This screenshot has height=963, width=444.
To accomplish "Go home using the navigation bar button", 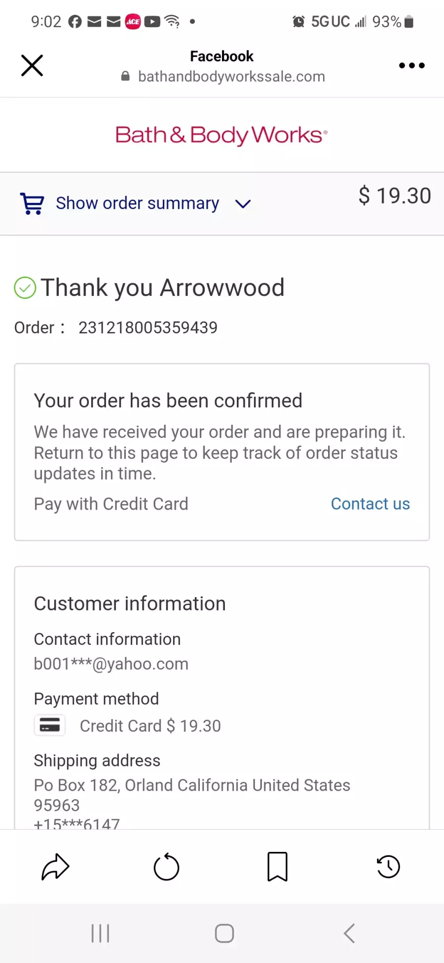I will coord(224,933).
